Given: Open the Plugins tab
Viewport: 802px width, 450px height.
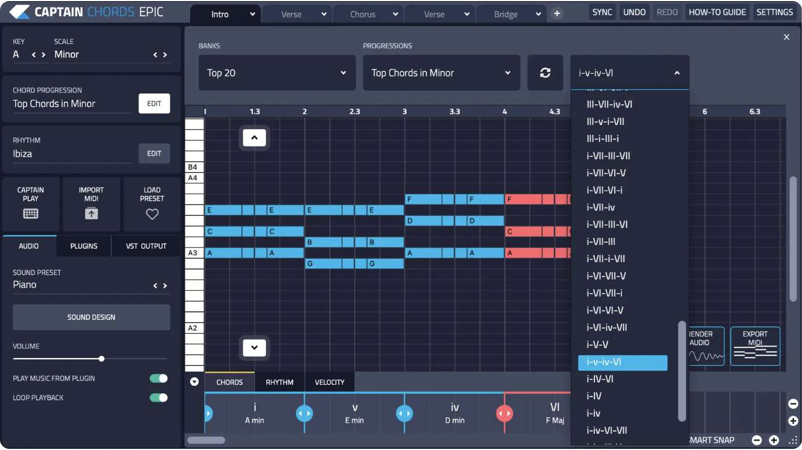Looking at the screenshot, I should [84, 246].
